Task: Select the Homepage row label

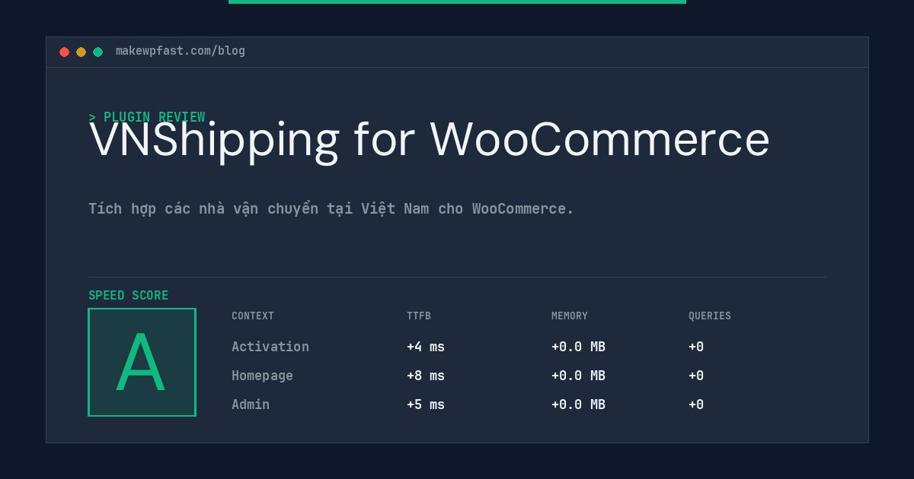Action: pos(262,376)
